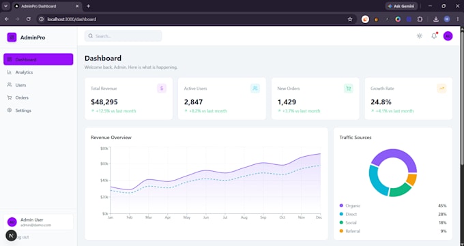Viewport: 464px width, 246px height.
Task: Click the AdminPro purple logo icon
Action: 12,37
